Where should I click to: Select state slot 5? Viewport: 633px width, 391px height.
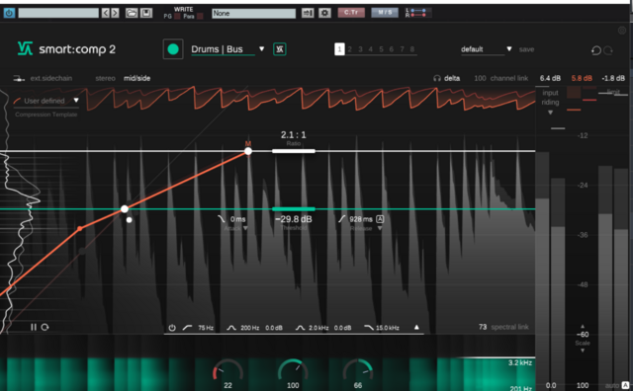tap(381, 49)
